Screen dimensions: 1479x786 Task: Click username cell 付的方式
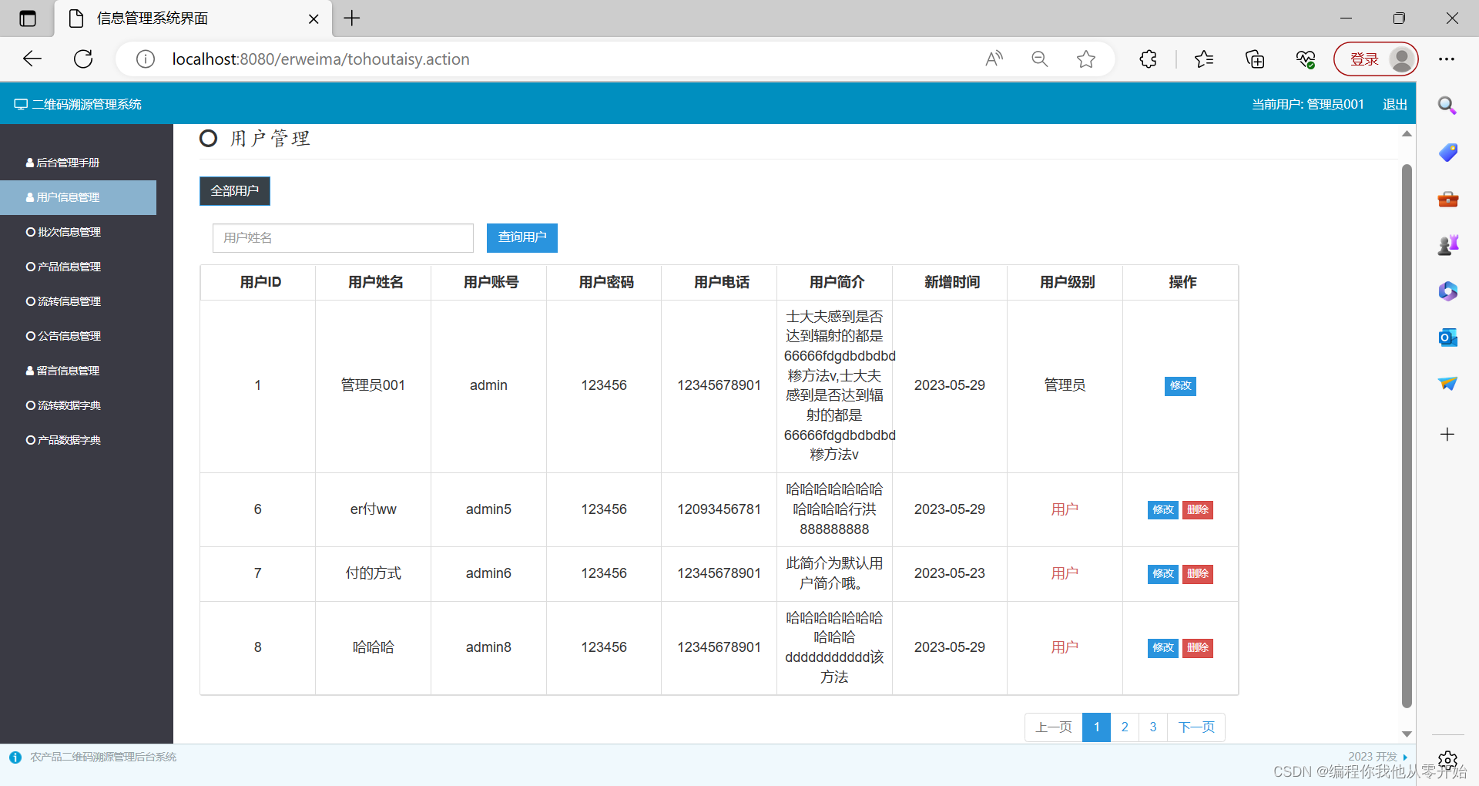click(x=374, y=574)
